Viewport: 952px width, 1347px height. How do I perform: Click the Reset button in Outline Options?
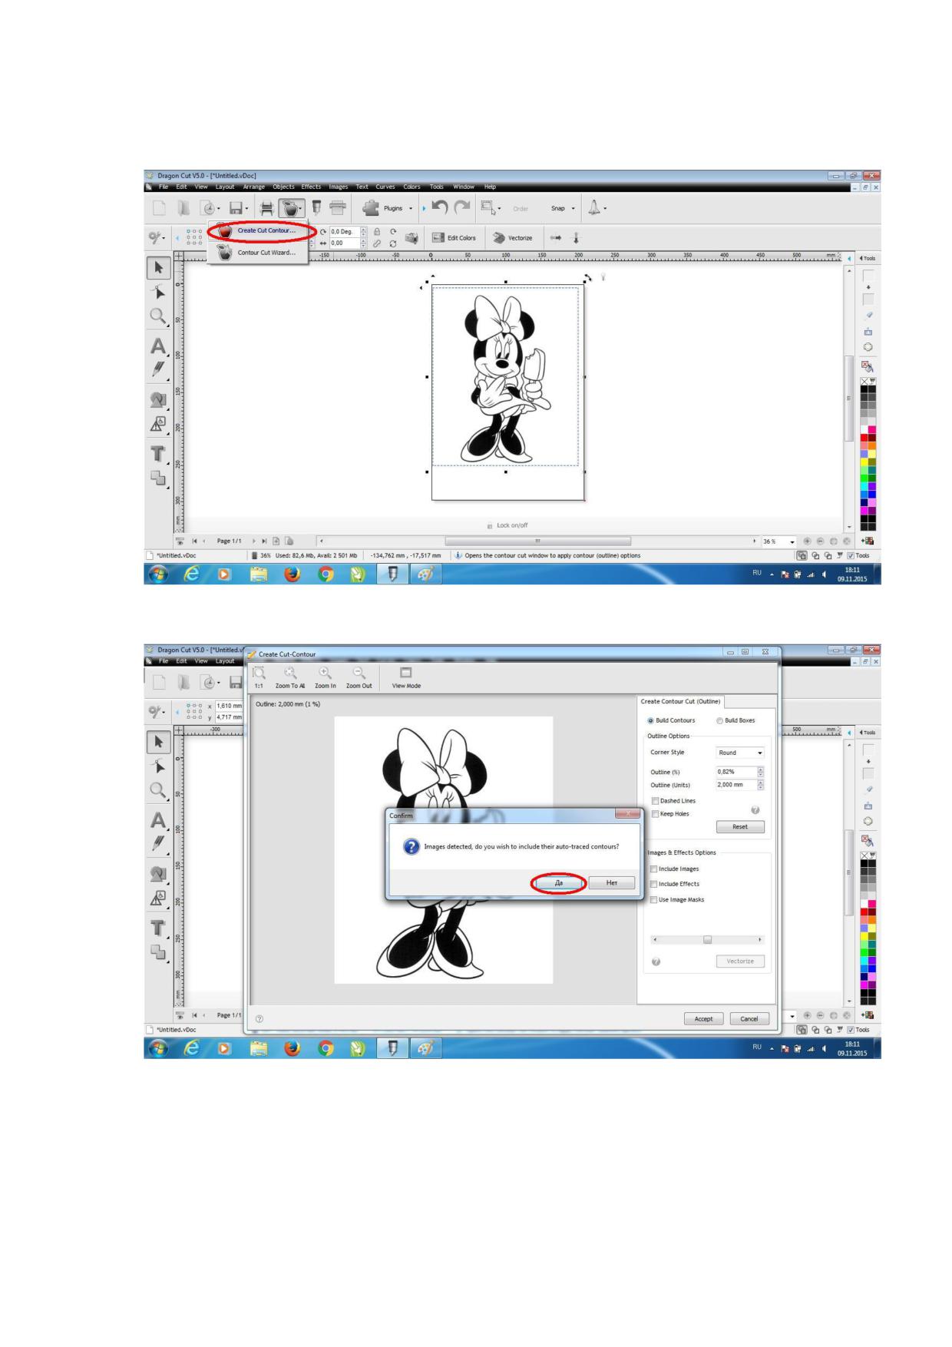pyautogui.click(x=740, y=827)
